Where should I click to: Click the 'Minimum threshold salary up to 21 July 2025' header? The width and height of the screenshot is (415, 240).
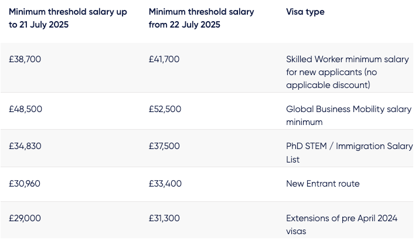(x=68, y=18)
